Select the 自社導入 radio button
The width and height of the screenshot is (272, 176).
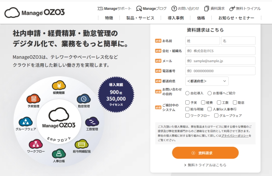coord(187,93)
